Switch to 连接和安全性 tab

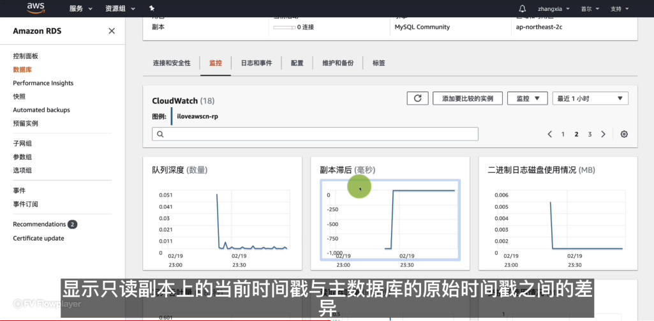[x=172, y=63]
